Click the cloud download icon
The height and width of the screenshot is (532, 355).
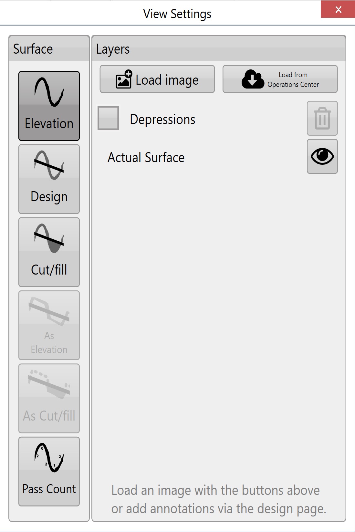253,79
